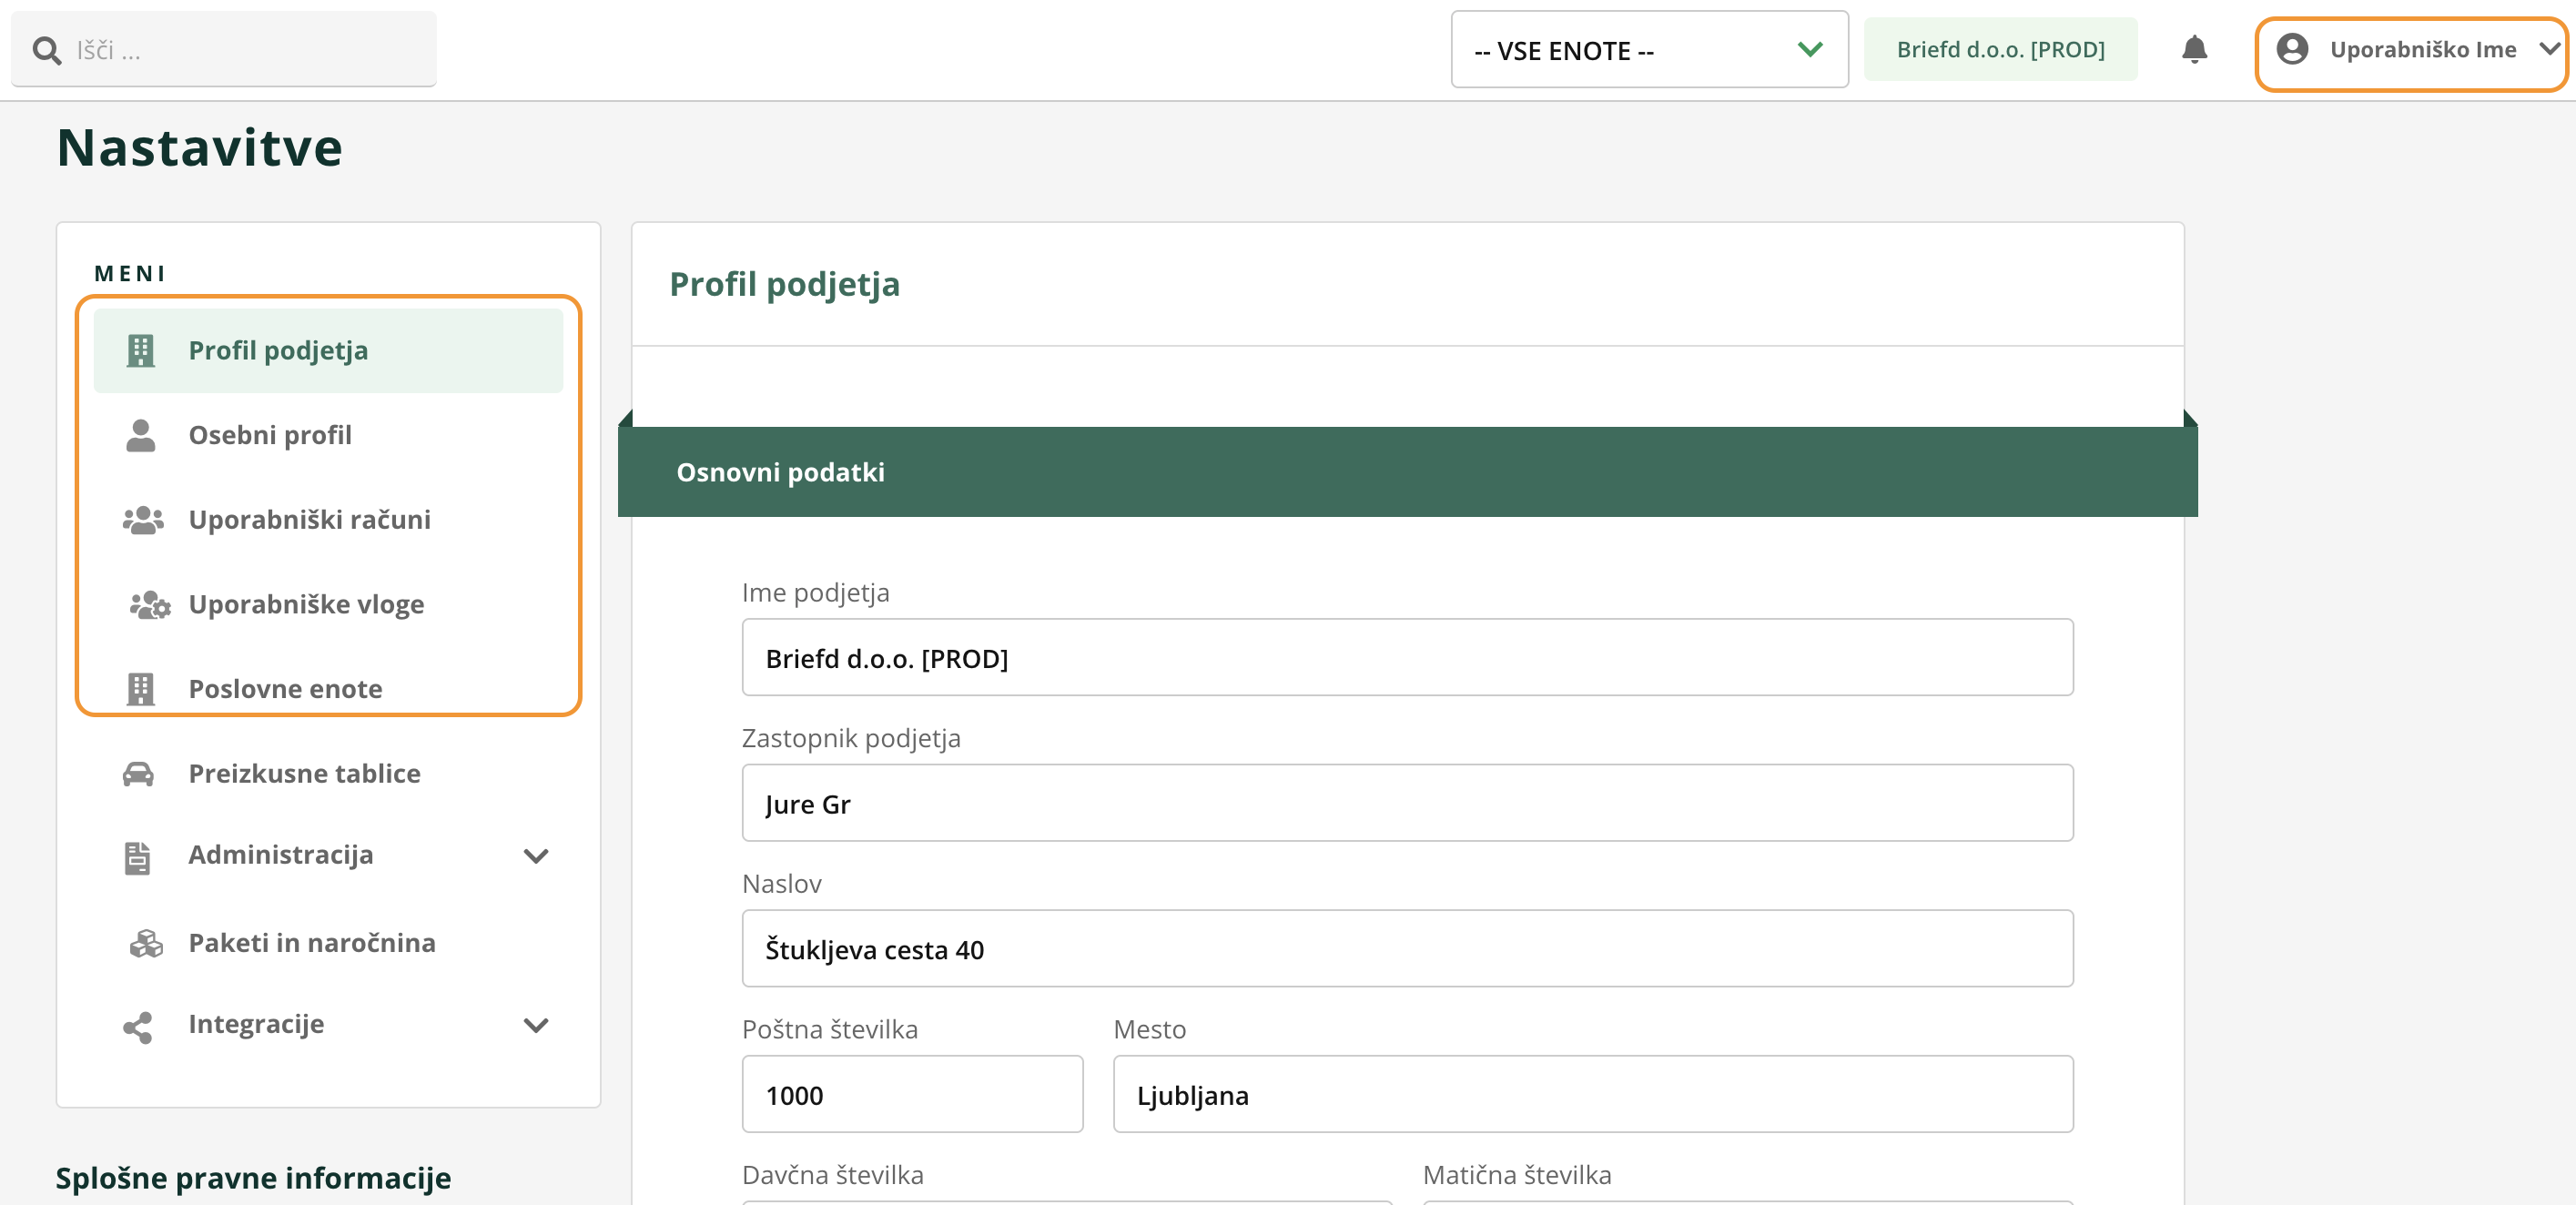Open the notifications bell
This screenshot has width=2576, height=1205.
tap(2194, 49)
